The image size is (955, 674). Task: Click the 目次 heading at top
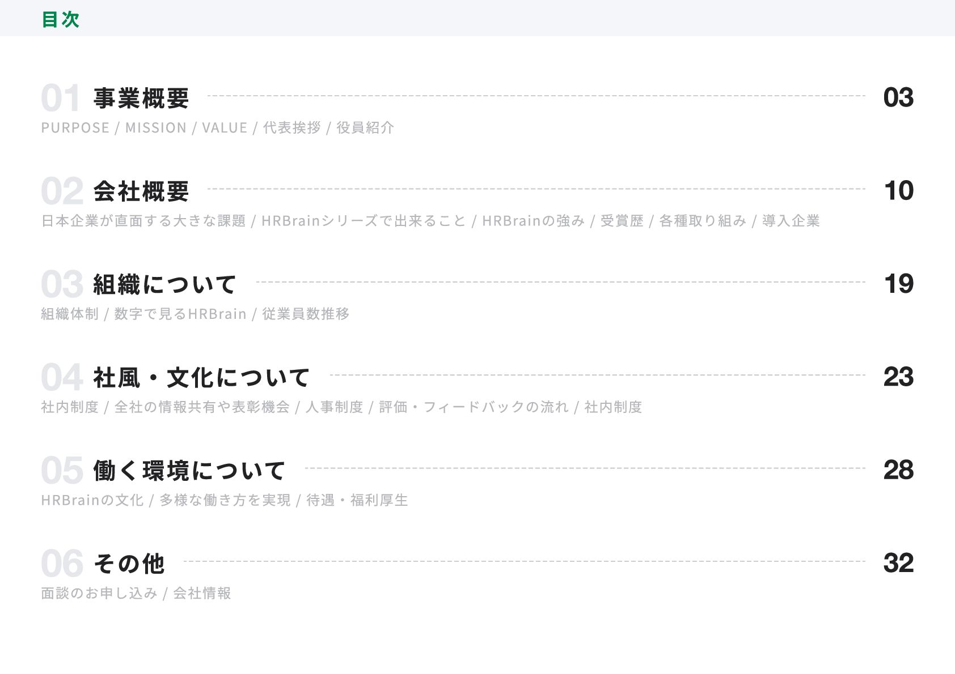click(x=61, y=19)
